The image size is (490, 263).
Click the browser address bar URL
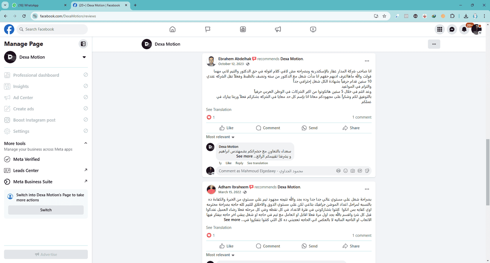click(x=68, y=16)
